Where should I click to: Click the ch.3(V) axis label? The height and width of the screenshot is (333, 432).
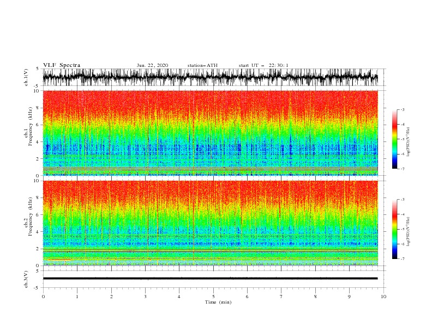[26, 279]
